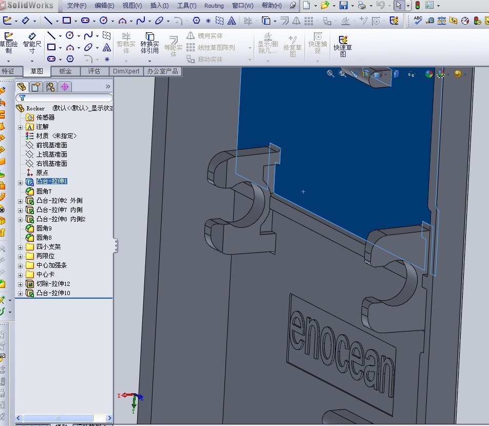
Task: Click the Save floppy disk icon
Action: (x=343, y=6)
